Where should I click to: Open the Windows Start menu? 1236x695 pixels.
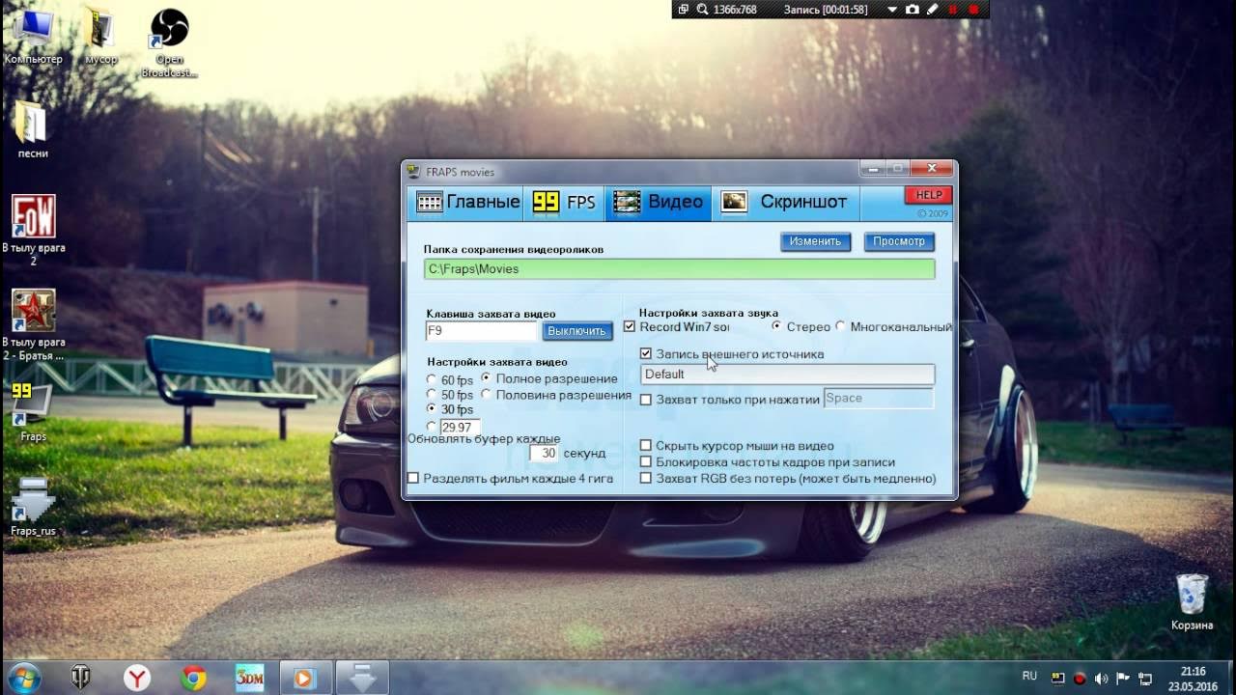click(x=23, y=678)
